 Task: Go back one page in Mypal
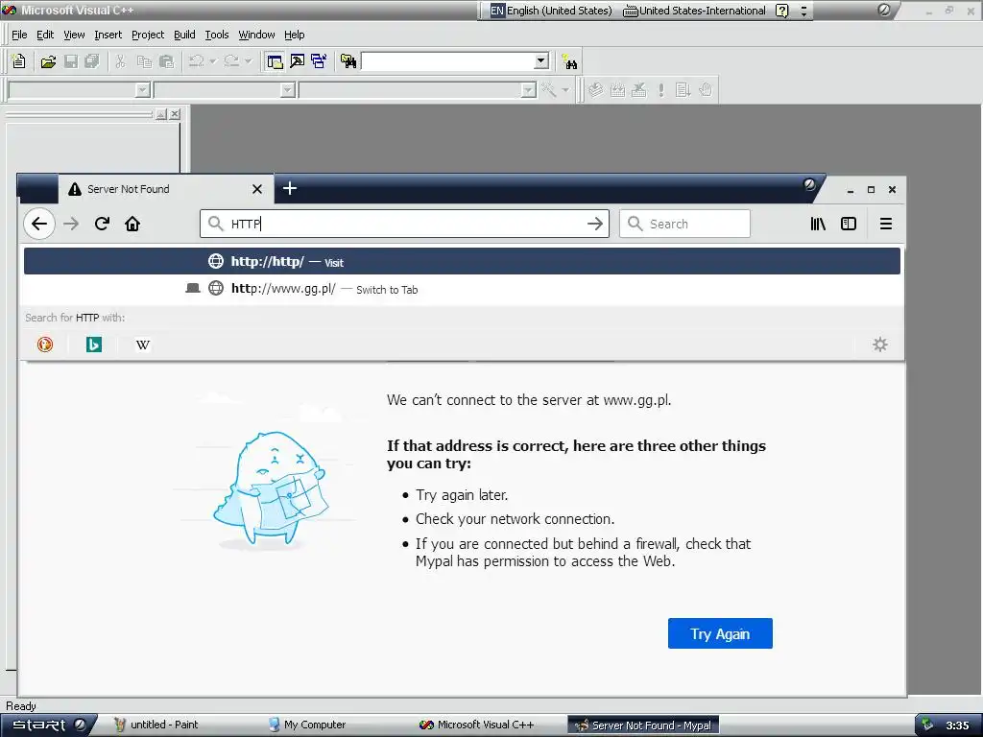pos(39,224)
